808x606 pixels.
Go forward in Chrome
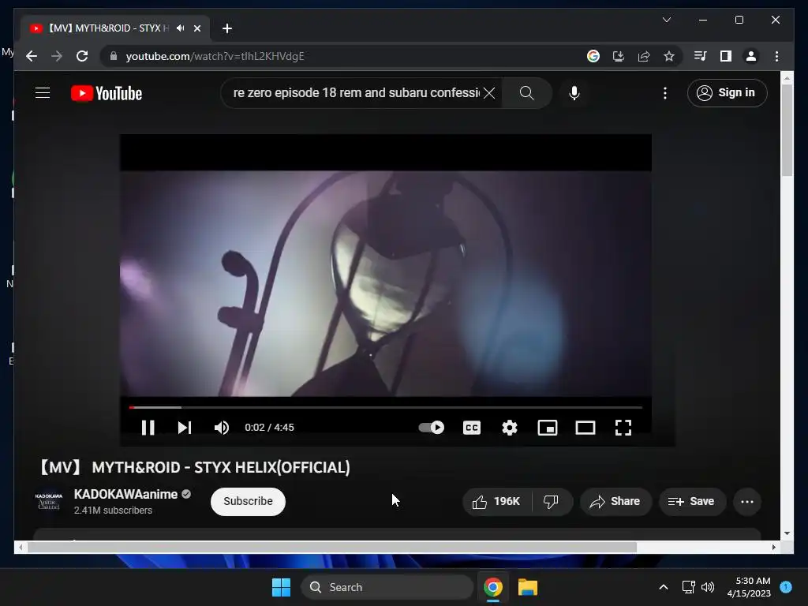(57, 56)
